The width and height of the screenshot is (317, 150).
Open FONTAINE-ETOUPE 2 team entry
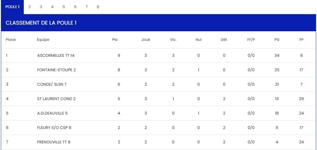[56, 70]
